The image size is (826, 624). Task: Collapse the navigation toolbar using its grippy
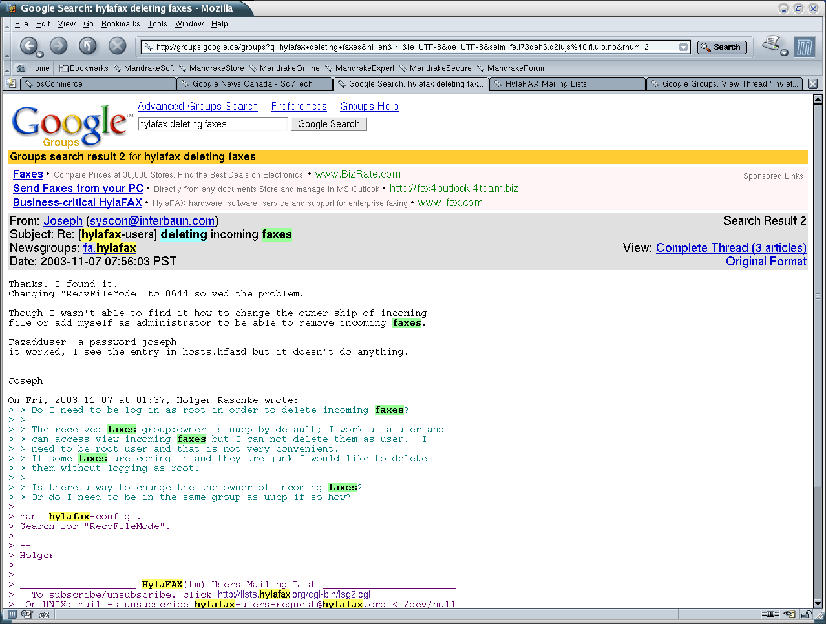7,47
